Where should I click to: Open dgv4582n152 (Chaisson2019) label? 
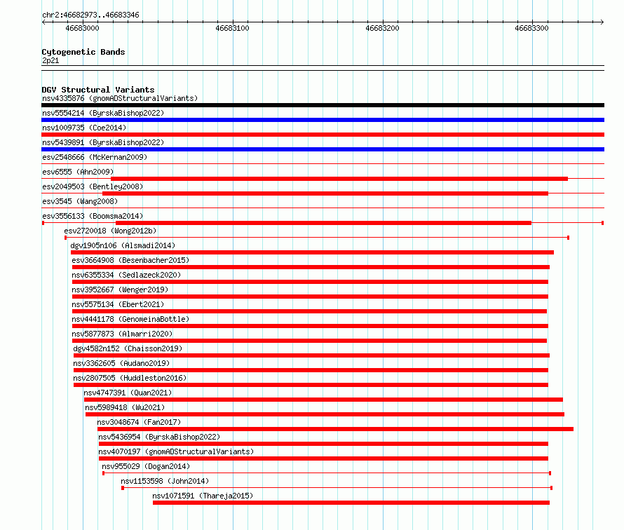click(128, 348)
